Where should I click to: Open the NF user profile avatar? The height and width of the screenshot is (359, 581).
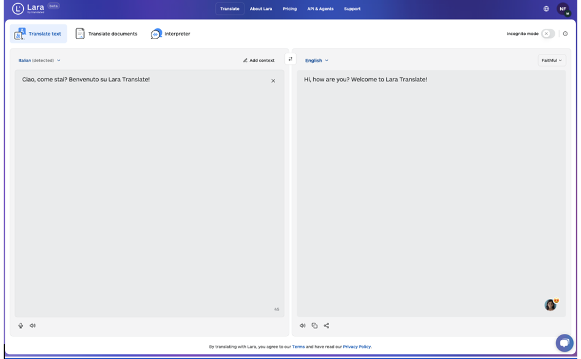tap(563, 9)
